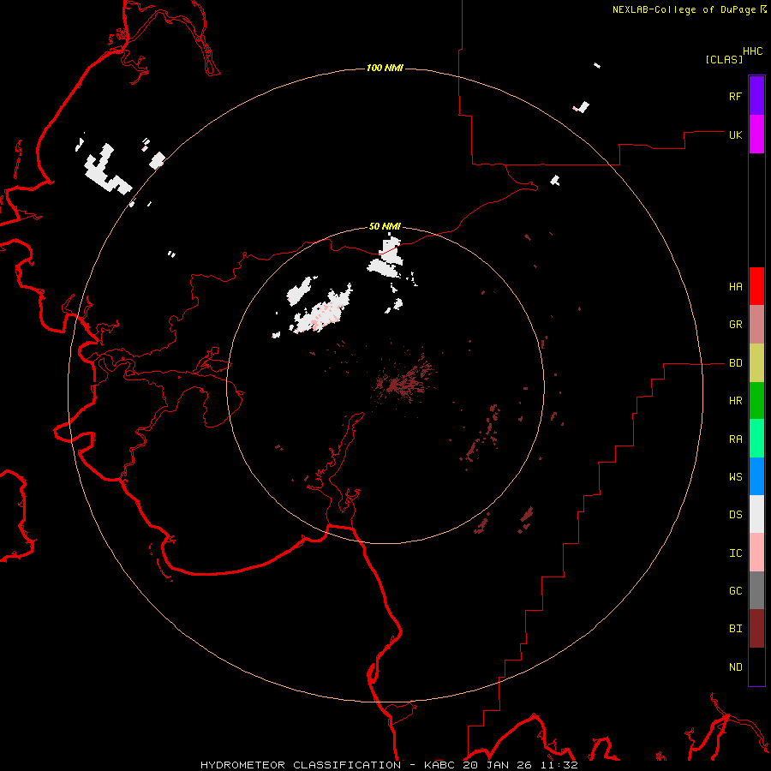Click the GR legend label
Viewport: 771px width, 771px height.
point(735,325)
